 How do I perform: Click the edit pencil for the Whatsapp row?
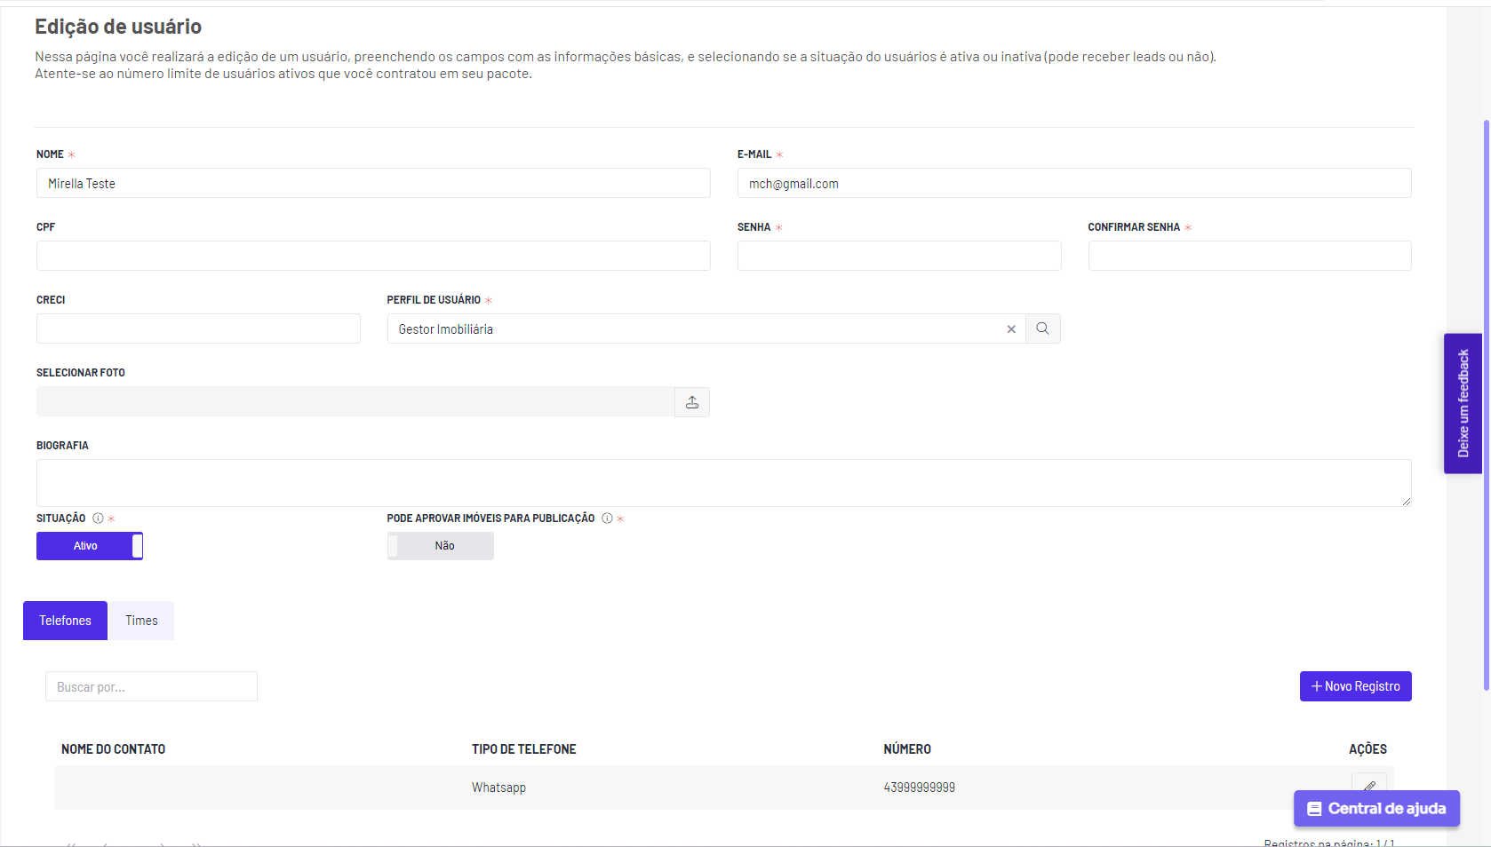1369,787
